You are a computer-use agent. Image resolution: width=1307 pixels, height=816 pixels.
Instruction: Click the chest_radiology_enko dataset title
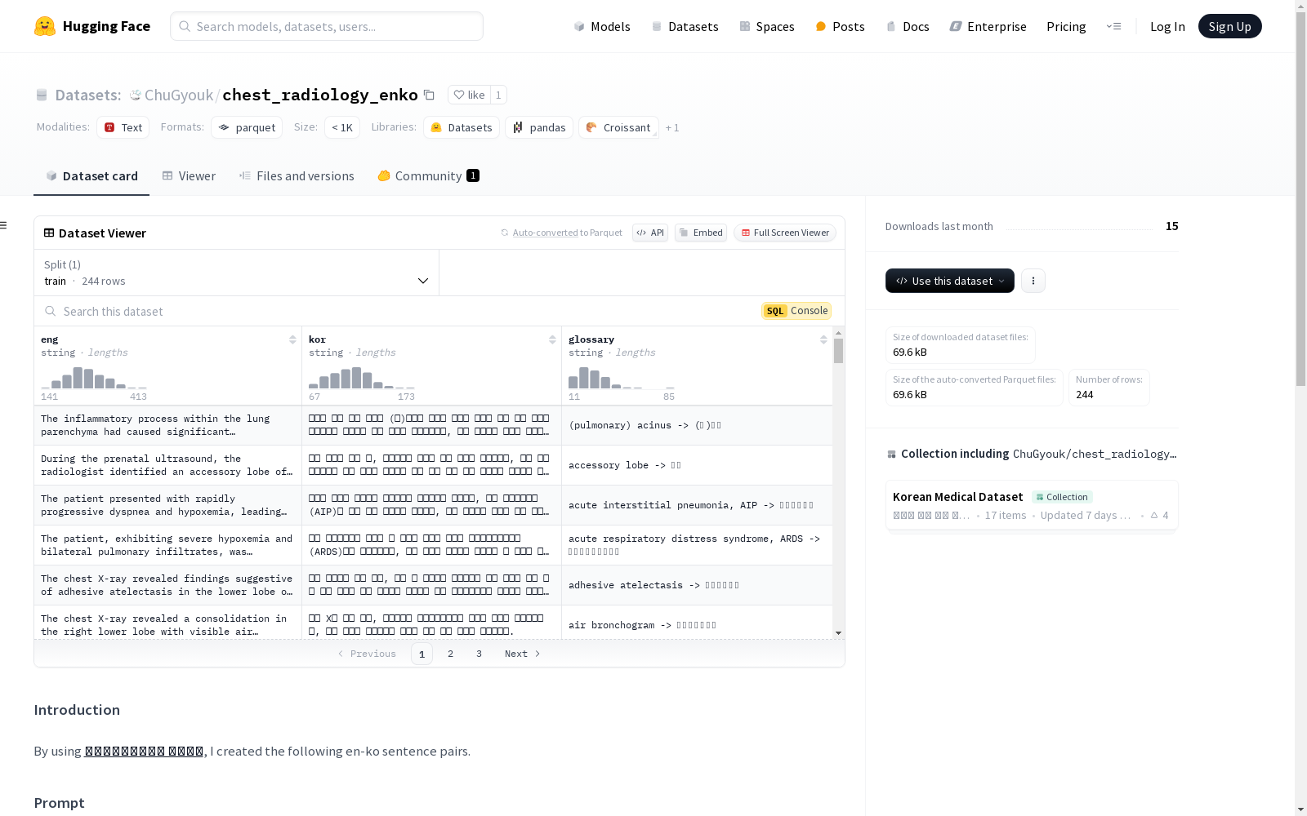[x=320, y=95]
